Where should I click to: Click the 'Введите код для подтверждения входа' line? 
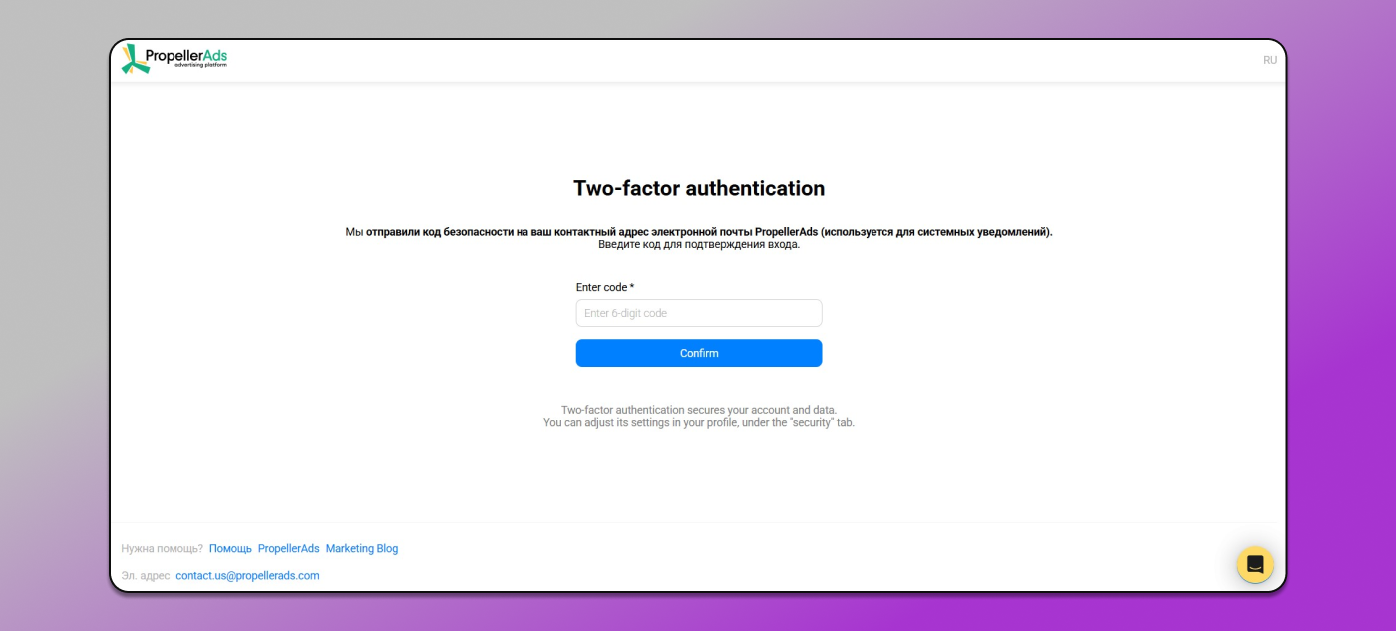click(698, 245)
